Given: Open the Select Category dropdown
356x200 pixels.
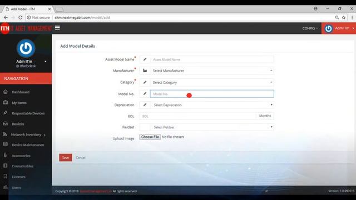Looking at the screenshot, I should [212, 82].
